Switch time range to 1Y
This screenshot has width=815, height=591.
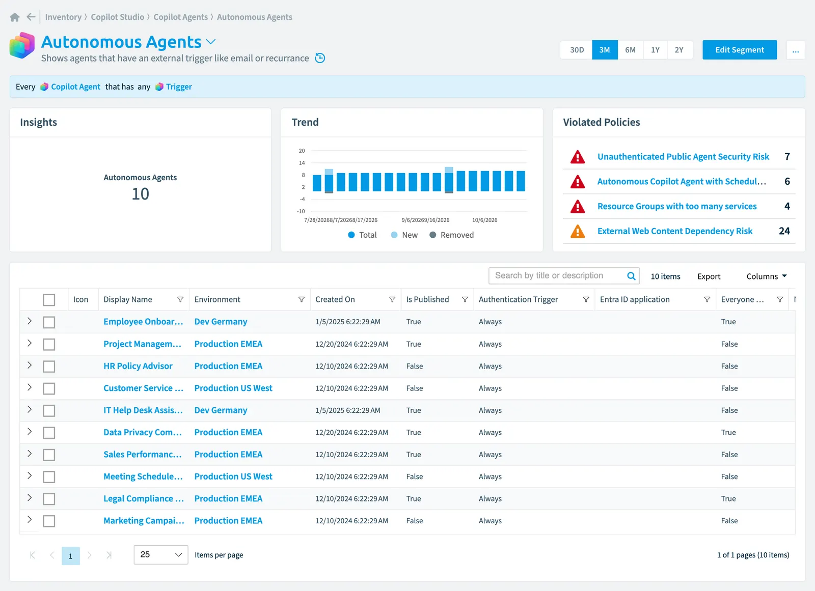[655, 50]
